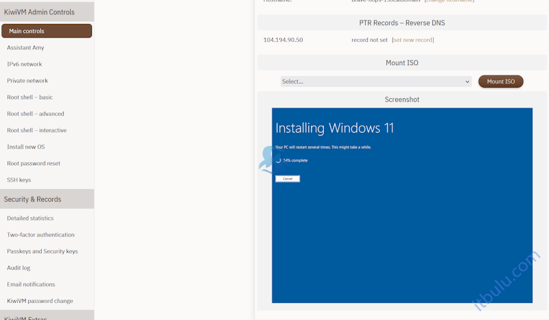This screenshot has width=549, height=320.
Task: Click the Screenshot section heading
Action: point(402,99)
